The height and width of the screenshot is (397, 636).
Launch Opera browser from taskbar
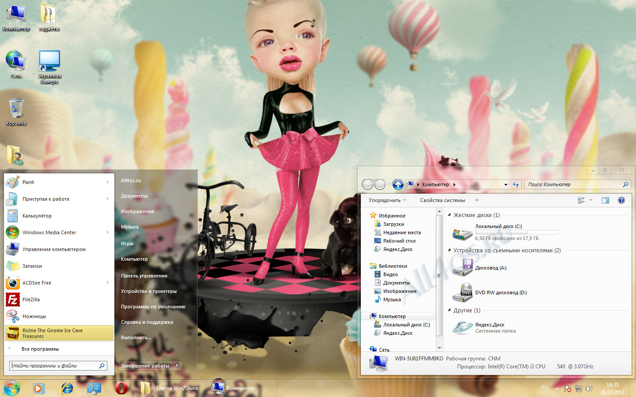pos(121,388)
